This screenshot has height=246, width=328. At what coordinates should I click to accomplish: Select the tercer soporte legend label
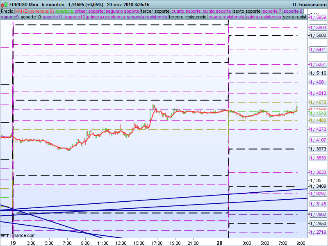point(155,11)
